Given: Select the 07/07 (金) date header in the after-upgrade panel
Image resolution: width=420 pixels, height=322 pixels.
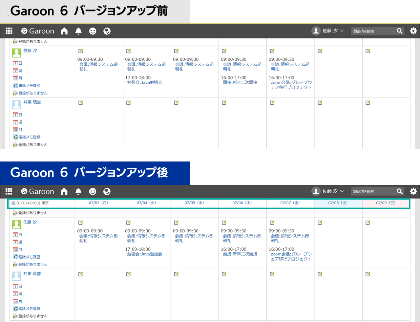Looking at the screenshot, I should pyautogui.click(x=290, y=203).
